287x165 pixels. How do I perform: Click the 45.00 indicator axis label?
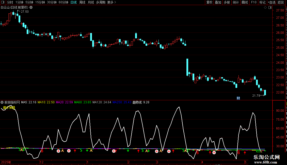(280, 137)
